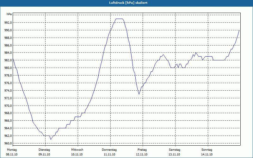Select the Mittwoch day label
This screenshot has height=158, width=253.
(x=77, y=150)
